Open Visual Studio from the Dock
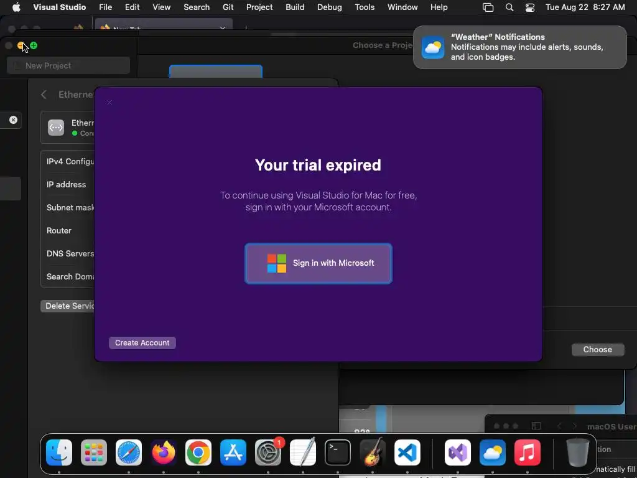The image size is (637, 478). [458, 452]
